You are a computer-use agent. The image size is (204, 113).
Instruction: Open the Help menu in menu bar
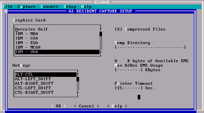(x=86, y=6)
